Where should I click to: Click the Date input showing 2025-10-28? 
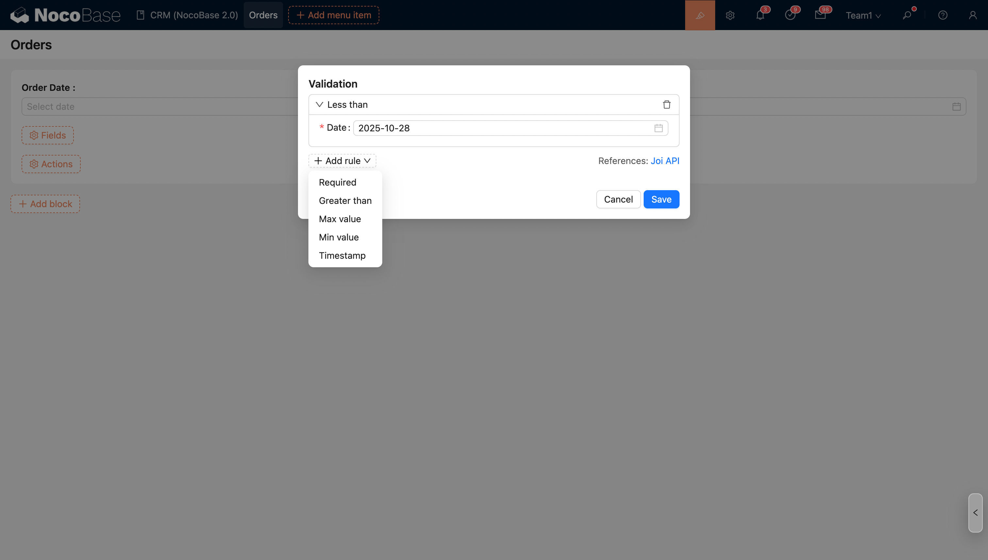(500, 128)
